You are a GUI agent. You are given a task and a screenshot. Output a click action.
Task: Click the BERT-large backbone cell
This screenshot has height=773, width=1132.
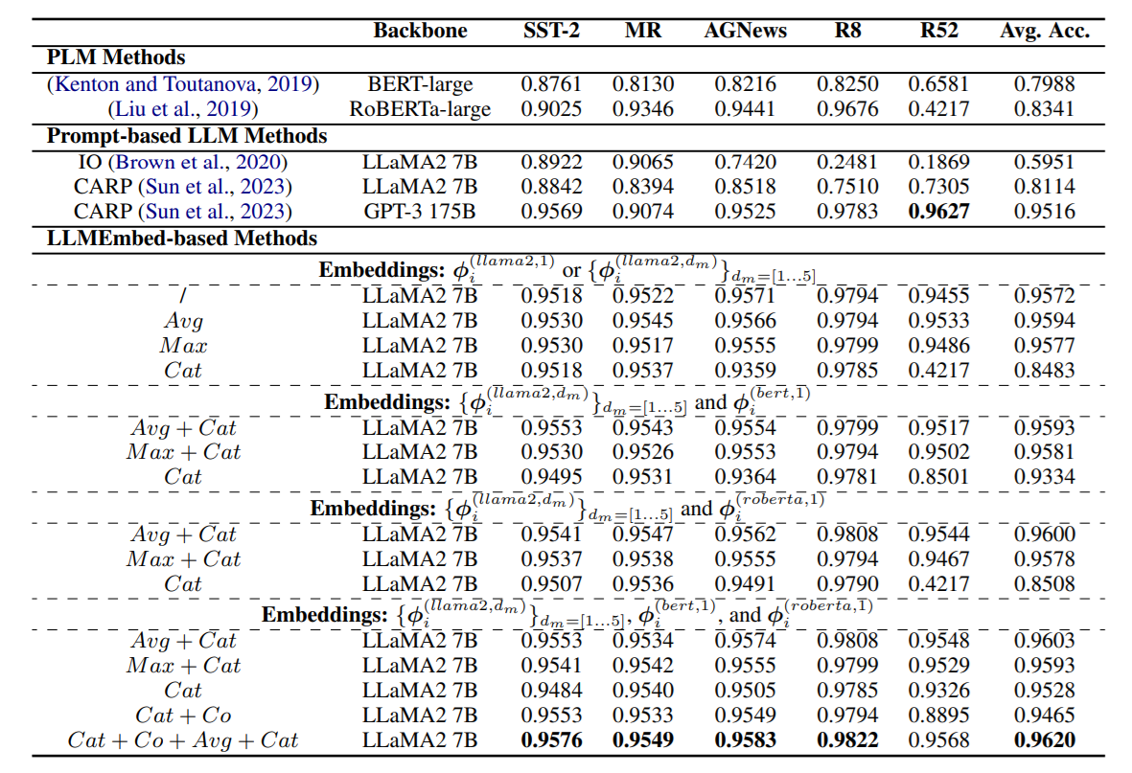tap(420, 84)
